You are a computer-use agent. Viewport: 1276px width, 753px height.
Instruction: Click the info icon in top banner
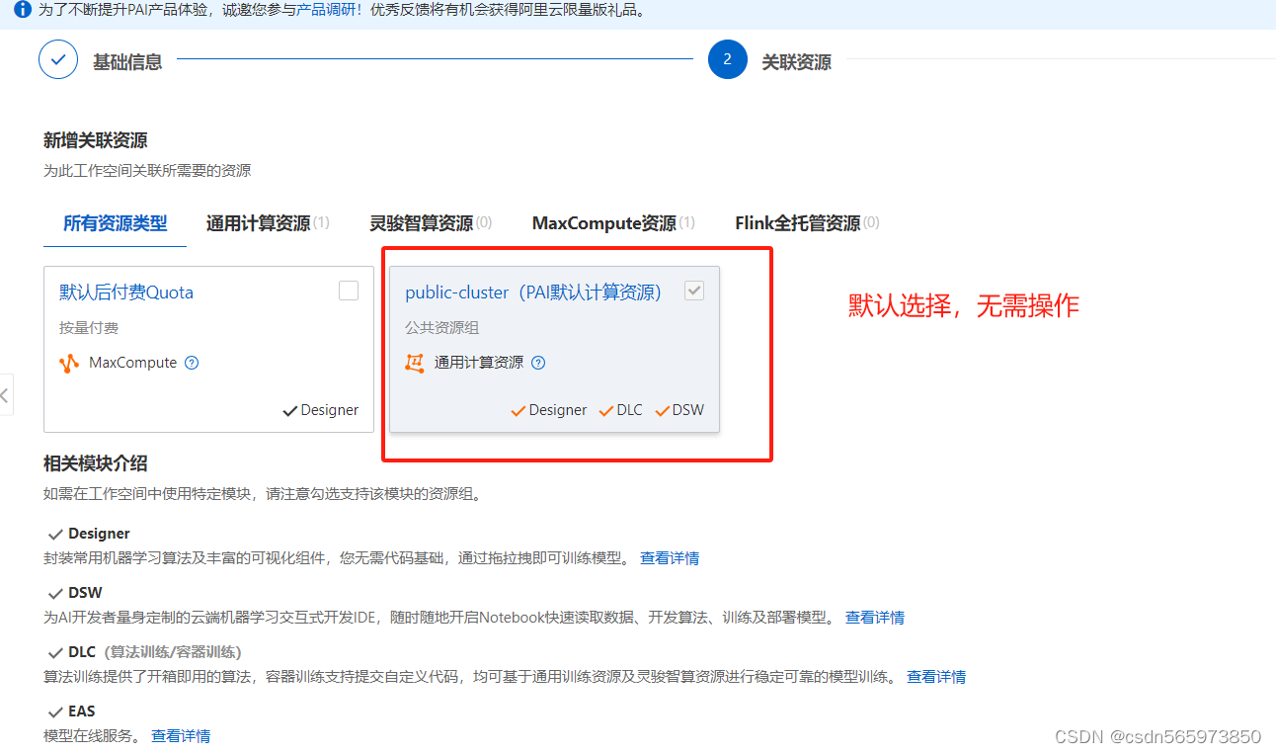23,10
